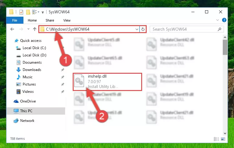The width and height of the screenshot is (234, 148).
Task: Open Pictures in the sidebar
Action: (29, 84)
